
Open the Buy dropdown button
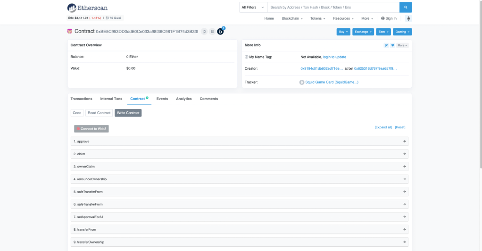coord(343,32)
